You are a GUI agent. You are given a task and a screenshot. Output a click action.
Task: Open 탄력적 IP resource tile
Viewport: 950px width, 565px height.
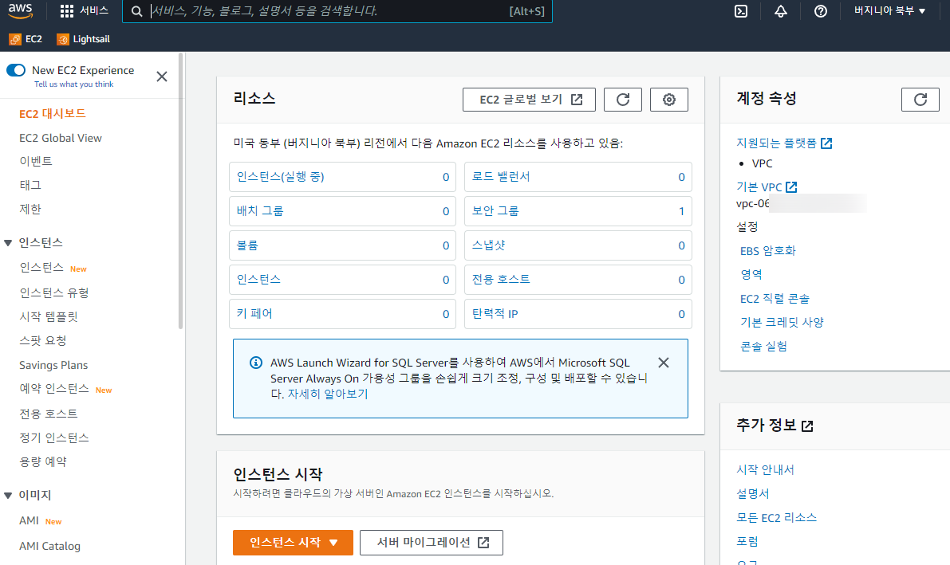pyautogui.click(x=578, y=314)
